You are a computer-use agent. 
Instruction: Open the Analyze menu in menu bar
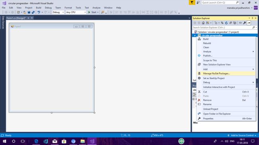click(x=96, y=8)
